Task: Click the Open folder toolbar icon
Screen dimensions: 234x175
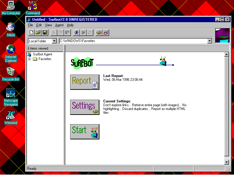Action: (x=38, y=32)
